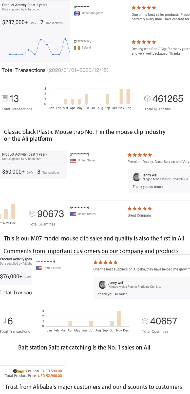Click the five-star rating above 'Great Company'
Screen dimensions: 190x394
140,208
